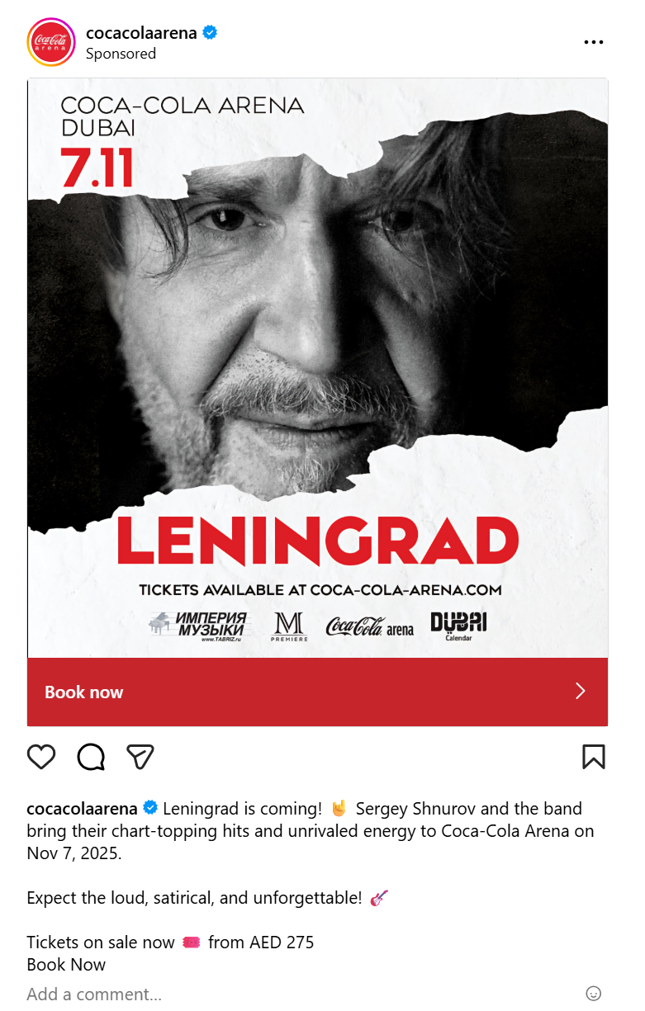The image size is (645, 1011).
Task: Click cocacolaarena username in the caption
Action: (x=82, y=808)
